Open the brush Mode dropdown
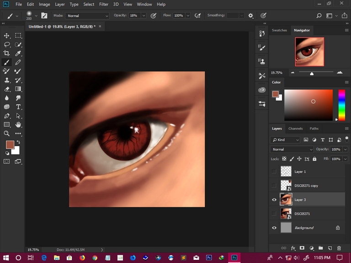The height and width of the screenshot is (263, 351). 88,16
